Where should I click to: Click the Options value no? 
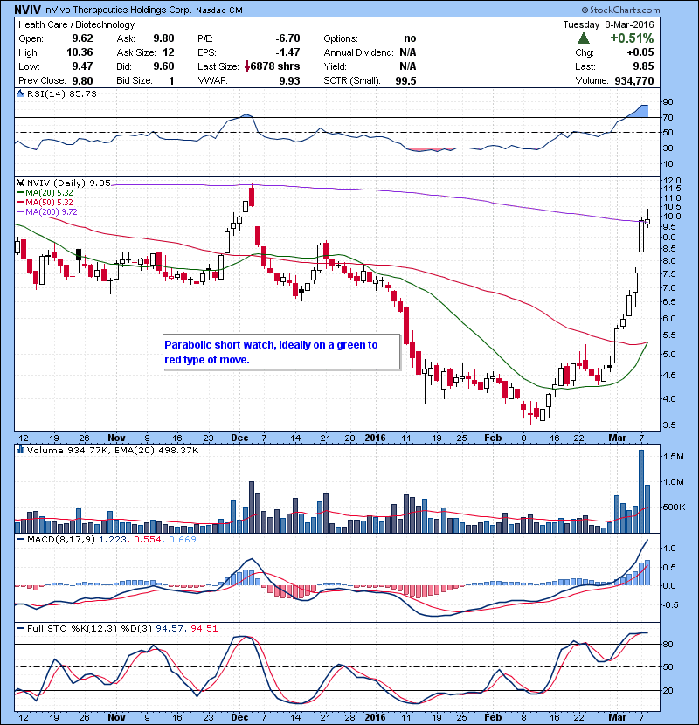410,38
